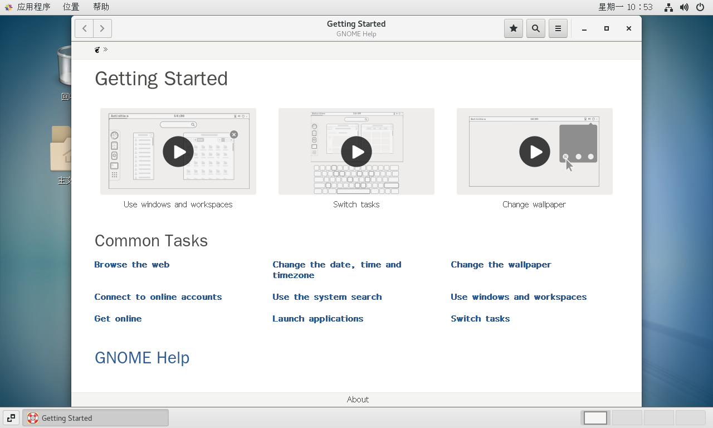Click the Change wallpaper video caption

click(x=534, y=205)
